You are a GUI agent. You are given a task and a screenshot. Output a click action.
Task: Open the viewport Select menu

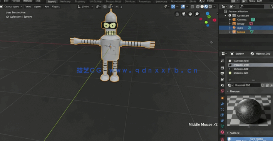click(38, 7)
